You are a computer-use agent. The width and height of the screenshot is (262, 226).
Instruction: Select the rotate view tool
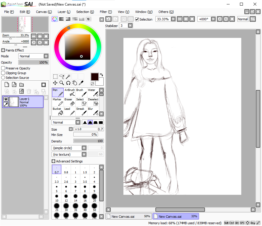point(68,83)
